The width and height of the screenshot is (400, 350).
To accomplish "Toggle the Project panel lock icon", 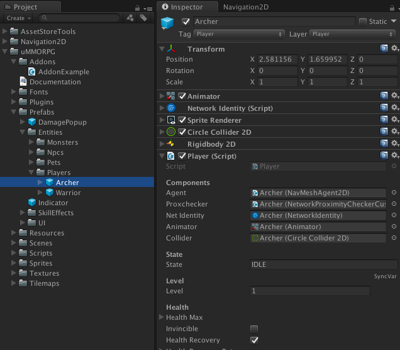I will pos(137,8).
